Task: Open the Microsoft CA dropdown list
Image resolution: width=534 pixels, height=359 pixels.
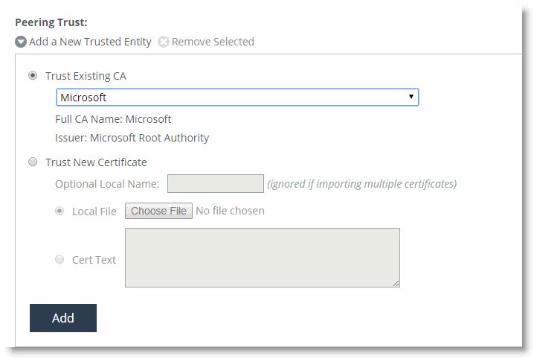Action: (x=237, y=97)
